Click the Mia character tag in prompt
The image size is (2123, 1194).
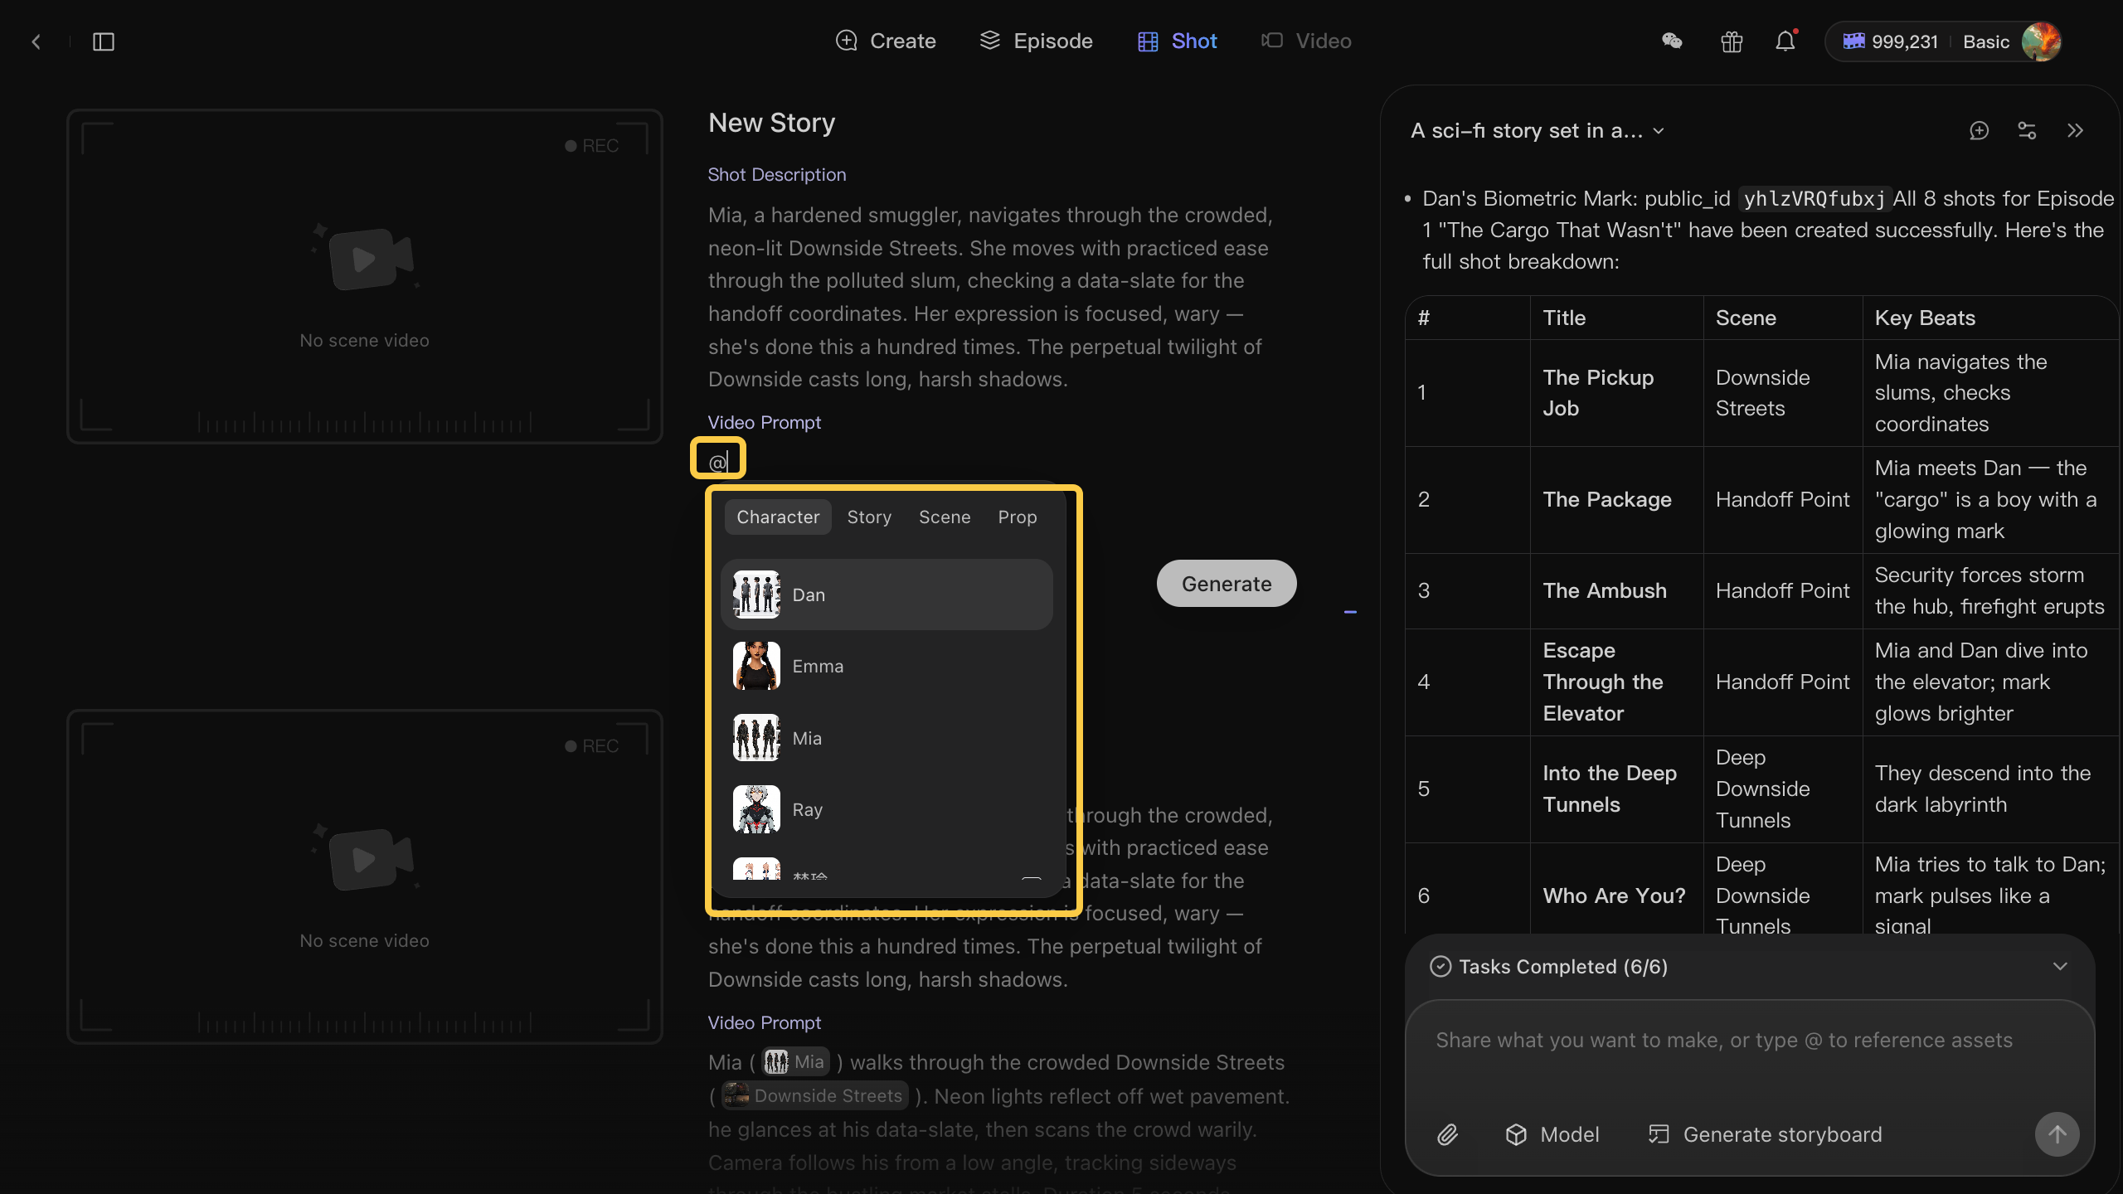point(795,1062)
